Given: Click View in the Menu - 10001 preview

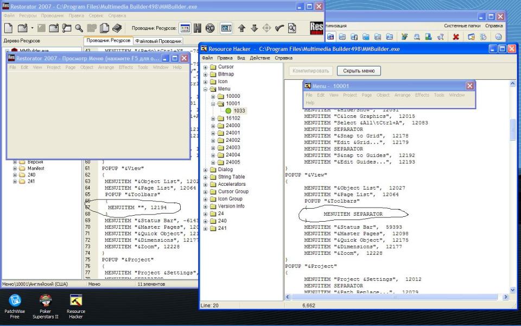Looking at the screenshot, I should click(x=334, y=95).
